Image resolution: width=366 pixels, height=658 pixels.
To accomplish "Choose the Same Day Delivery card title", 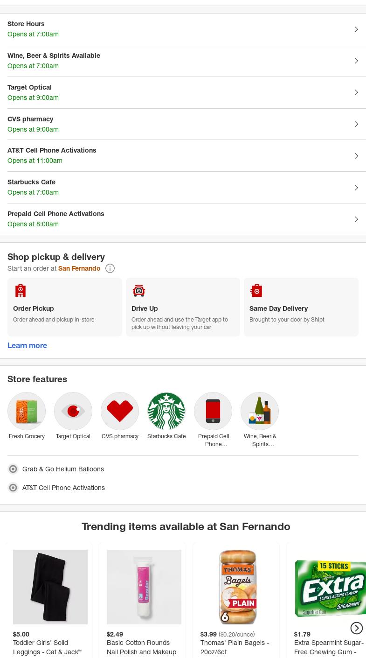I will click(278, 308).
